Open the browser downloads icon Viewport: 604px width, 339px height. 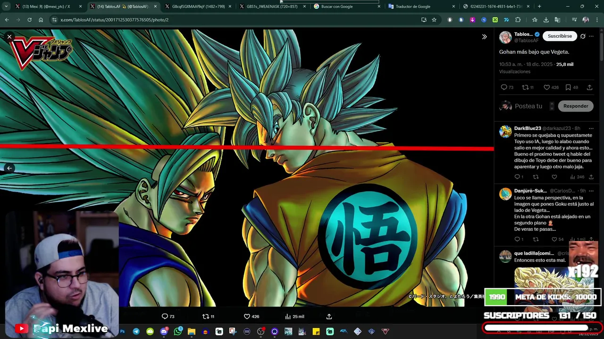pyautogui.click(x=546, y=20)
